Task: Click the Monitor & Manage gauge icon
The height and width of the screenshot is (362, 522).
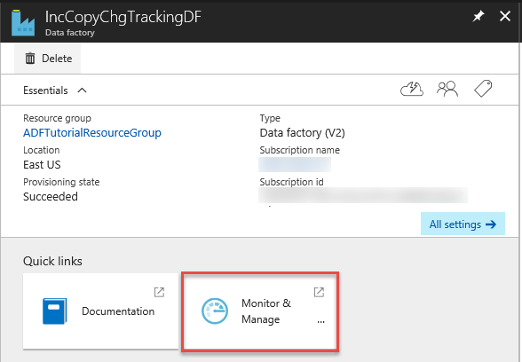Action: click(x=215, y=311)
